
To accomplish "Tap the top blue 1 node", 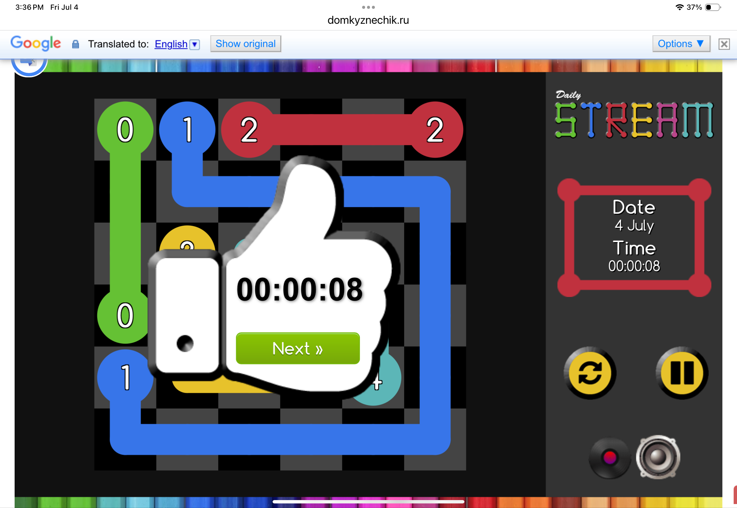I will pyautogui.click(x=187, y=129).
